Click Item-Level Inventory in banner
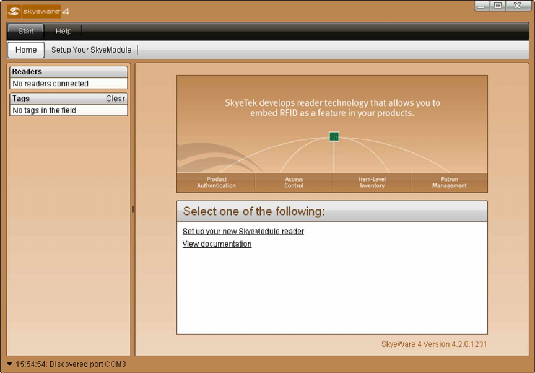535x373 pixels. 372,182
